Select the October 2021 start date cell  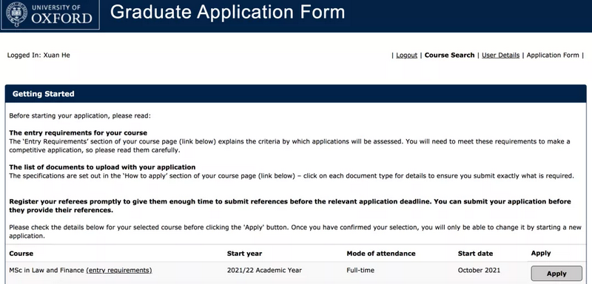click(479, 270)
